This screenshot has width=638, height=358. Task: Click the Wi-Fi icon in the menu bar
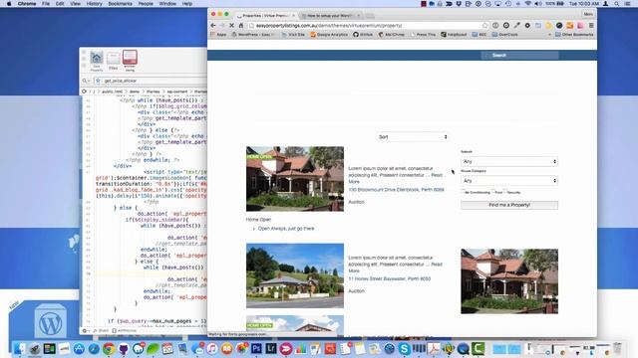tap(527, 4)
